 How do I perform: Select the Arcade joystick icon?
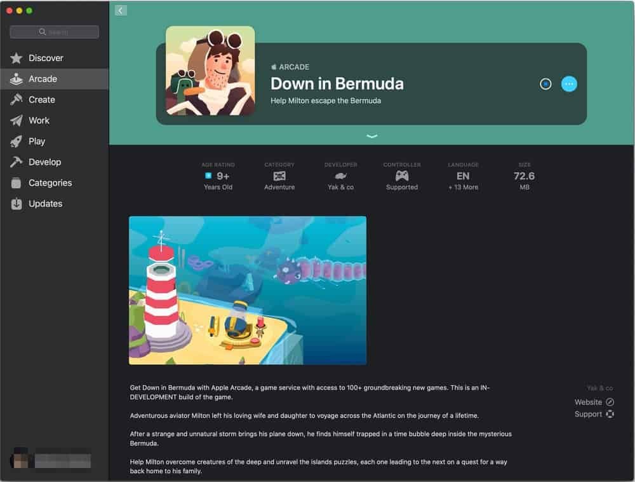point(17,79)
